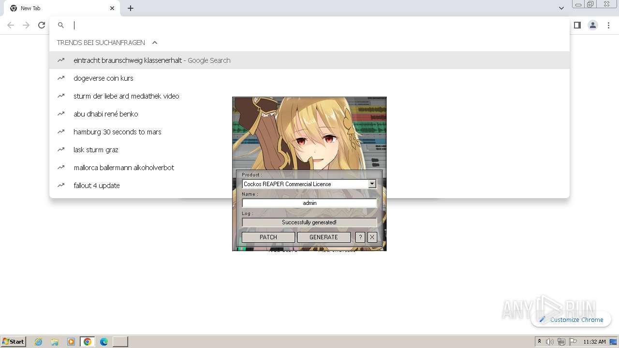Open Chrome's side panel

click(x=577, y=25)
